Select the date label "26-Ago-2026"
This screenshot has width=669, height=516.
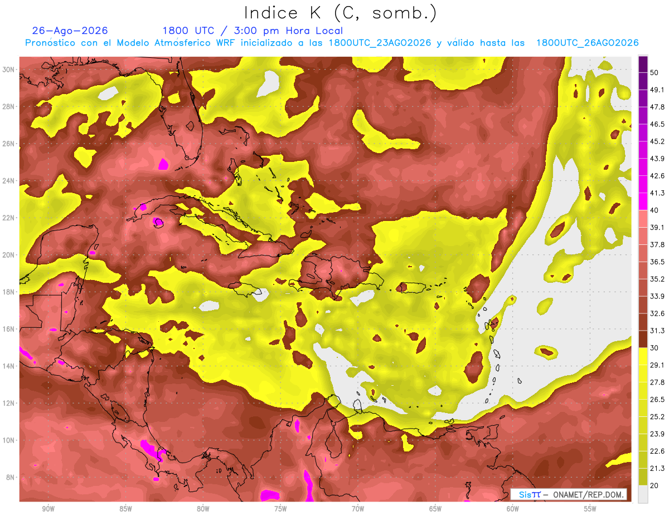click(70, 31)
